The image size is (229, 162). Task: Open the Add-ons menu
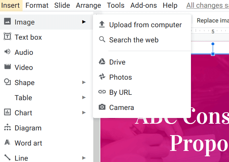[143, 5]
